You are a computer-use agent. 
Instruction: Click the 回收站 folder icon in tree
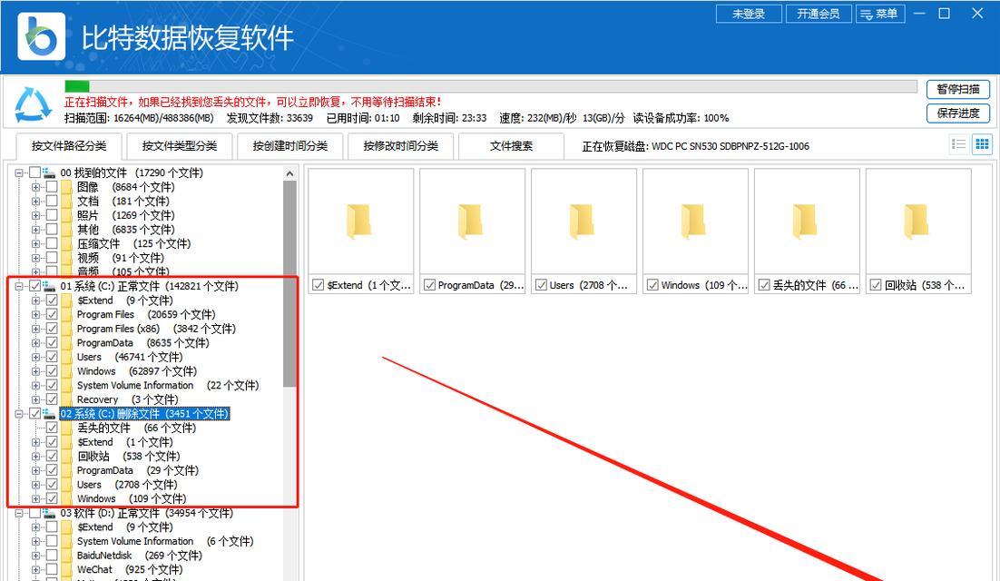67,456
